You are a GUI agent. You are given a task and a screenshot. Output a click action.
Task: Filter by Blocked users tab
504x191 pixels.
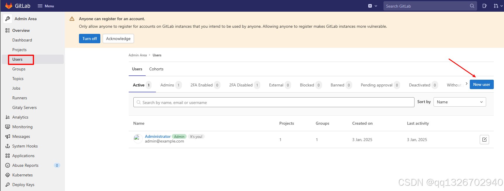coord(311,85)
